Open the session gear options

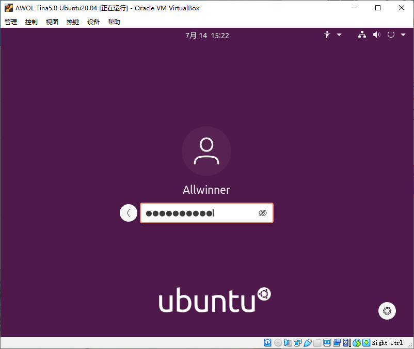[x=387, y=311]
